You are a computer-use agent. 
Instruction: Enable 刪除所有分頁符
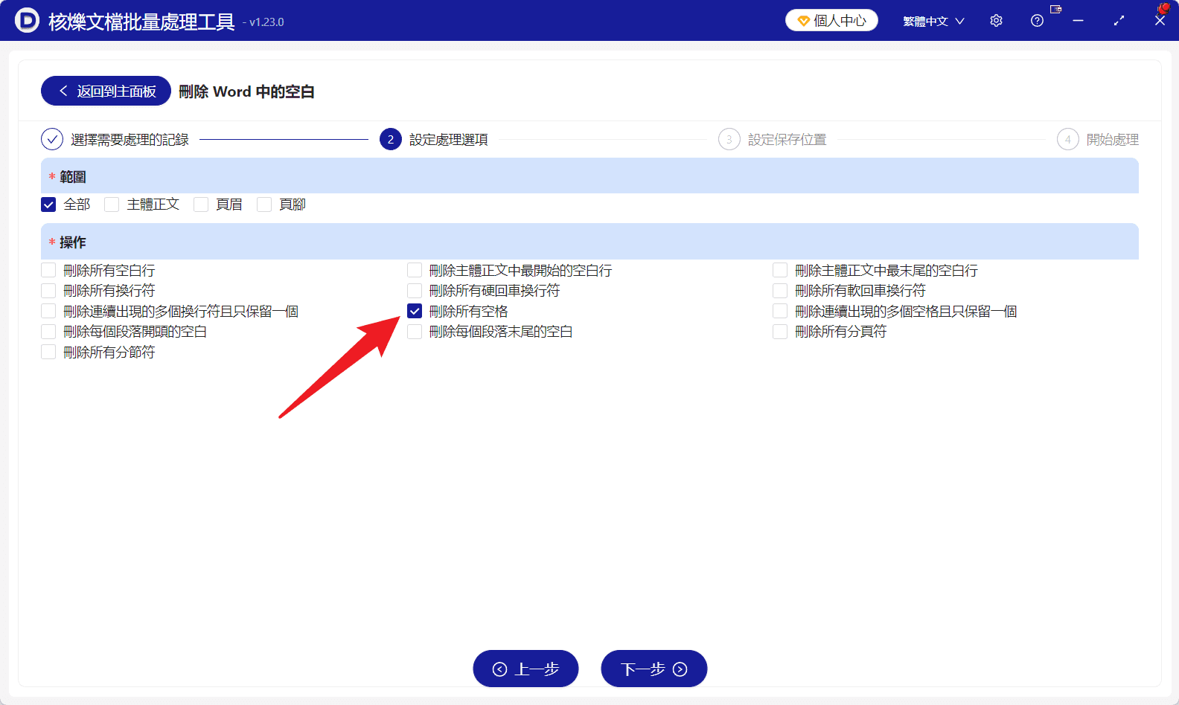coord(780,331)
